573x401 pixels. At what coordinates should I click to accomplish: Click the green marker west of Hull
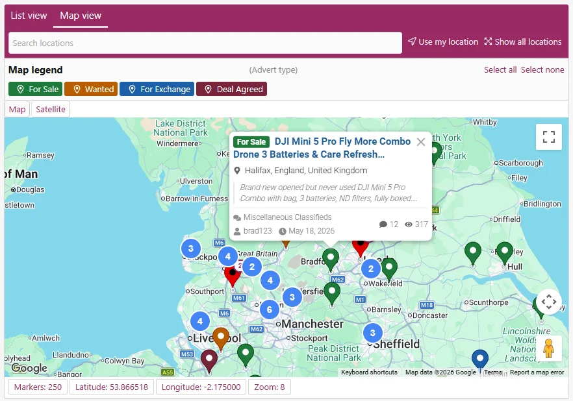coord(473,252)
